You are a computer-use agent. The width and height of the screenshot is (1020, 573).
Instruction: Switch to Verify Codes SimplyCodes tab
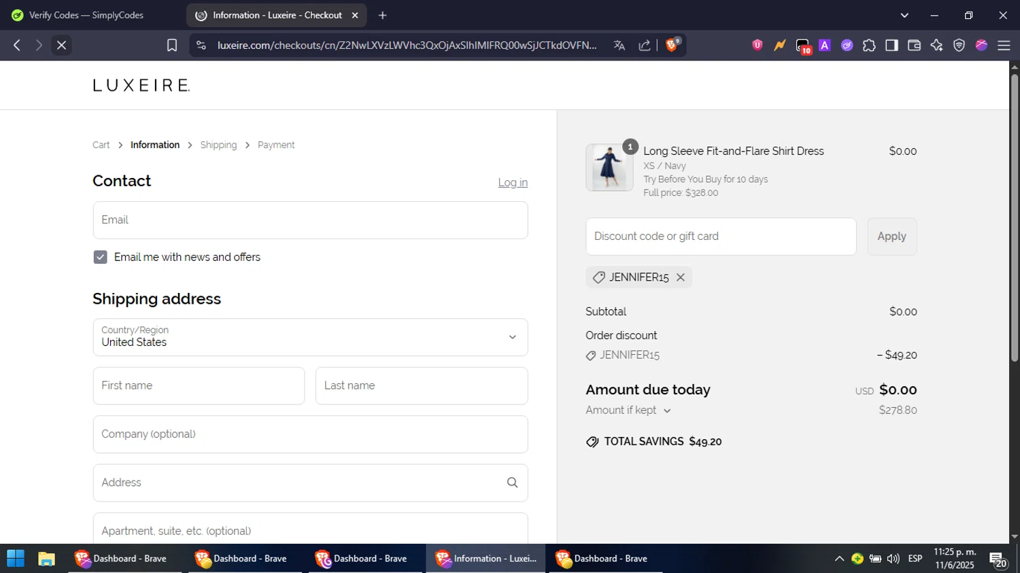86,15
